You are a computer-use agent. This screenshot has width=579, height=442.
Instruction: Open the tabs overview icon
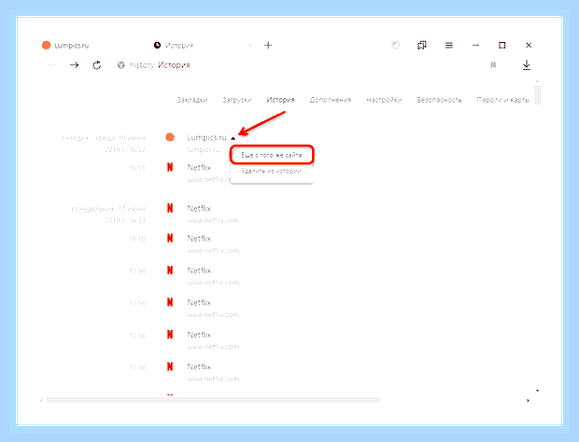coord(422,46)
